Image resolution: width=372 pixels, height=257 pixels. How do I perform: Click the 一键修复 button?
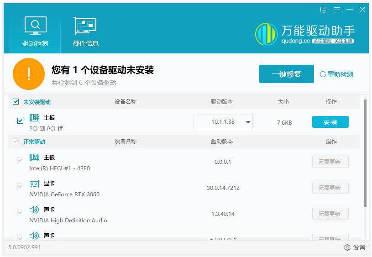(x=286, y=74)
